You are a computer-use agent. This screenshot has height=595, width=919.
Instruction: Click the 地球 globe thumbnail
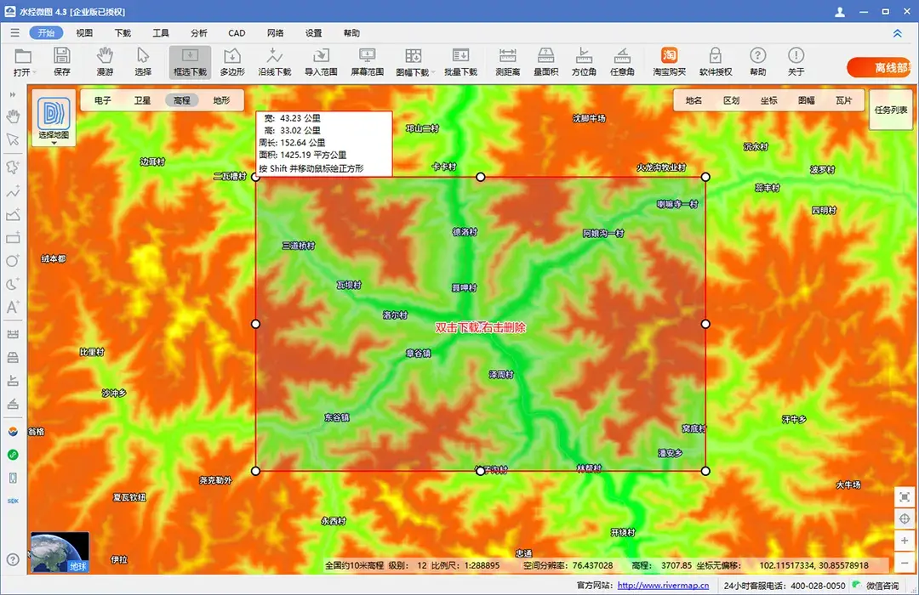click(60, 551)
